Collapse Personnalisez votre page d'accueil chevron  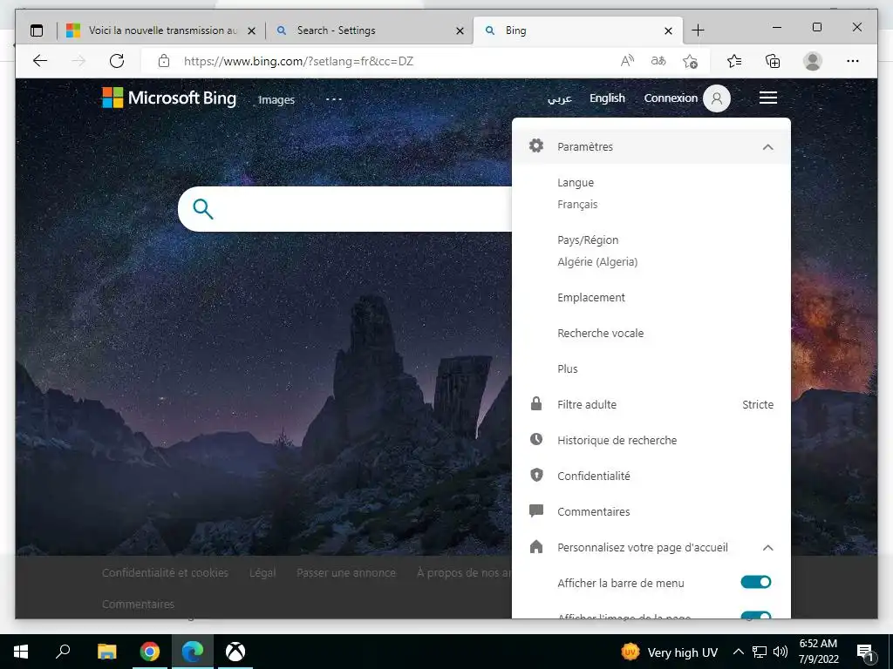767,548
